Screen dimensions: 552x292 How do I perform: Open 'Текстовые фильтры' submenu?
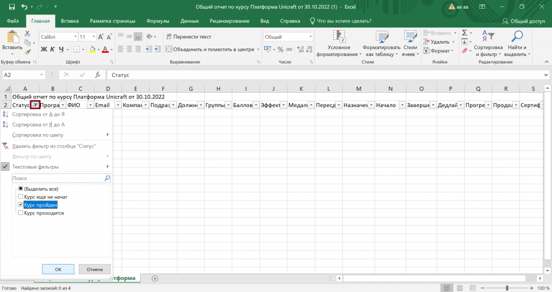pos(56,167)
